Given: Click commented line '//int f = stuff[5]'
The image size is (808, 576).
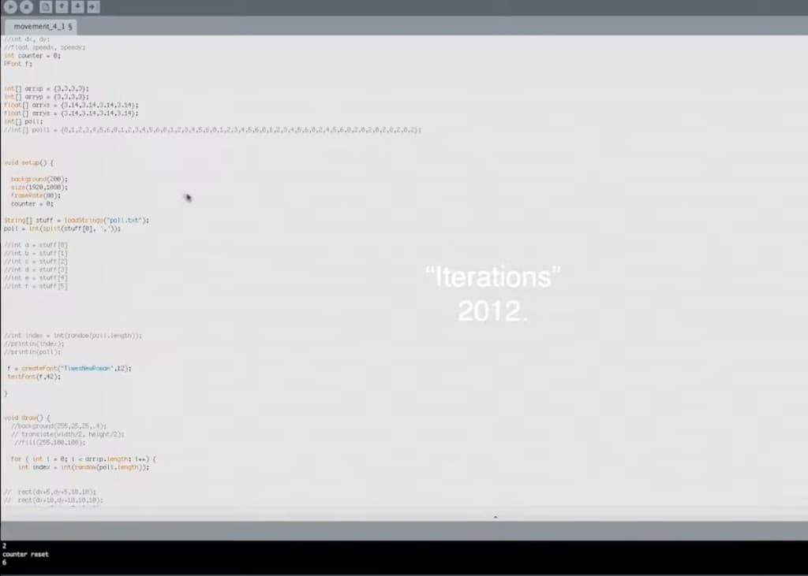Looking at the screenshot, I should point(36,286).
